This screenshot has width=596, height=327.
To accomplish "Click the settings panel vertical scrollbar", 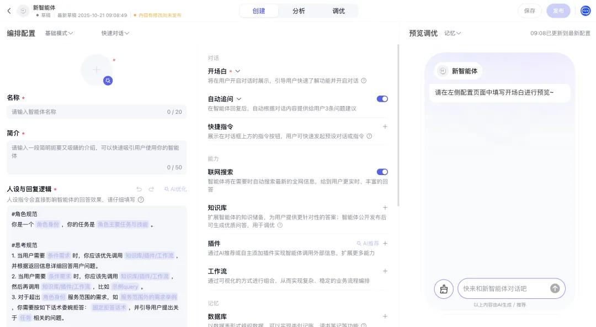I will click(398, 125).
